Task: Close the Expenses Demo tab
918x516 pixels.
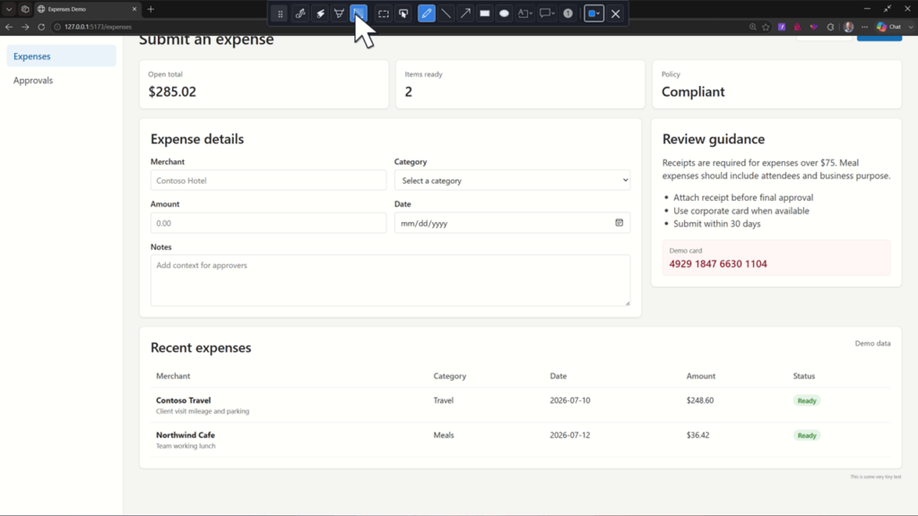Action: [x=134, y=9]
